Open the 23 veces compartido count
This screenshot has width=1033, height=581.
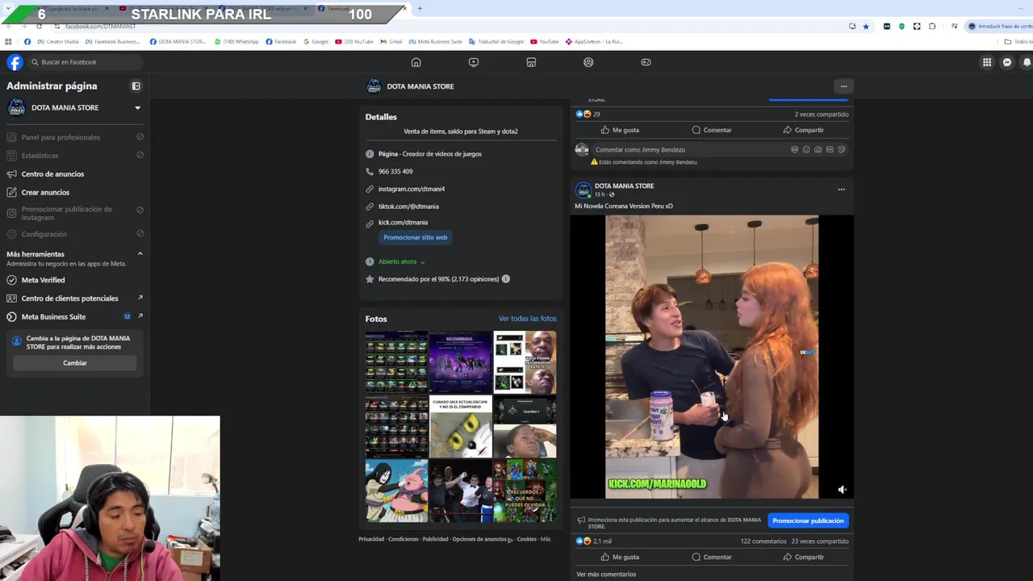coord(820,541)
